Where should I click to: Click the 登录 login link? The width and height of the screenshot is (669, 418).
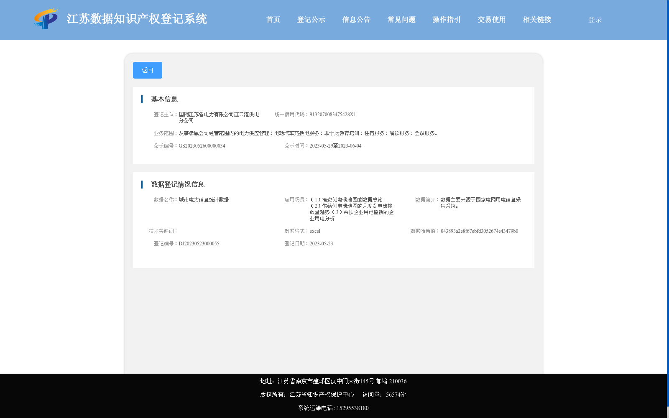point(595,20)
